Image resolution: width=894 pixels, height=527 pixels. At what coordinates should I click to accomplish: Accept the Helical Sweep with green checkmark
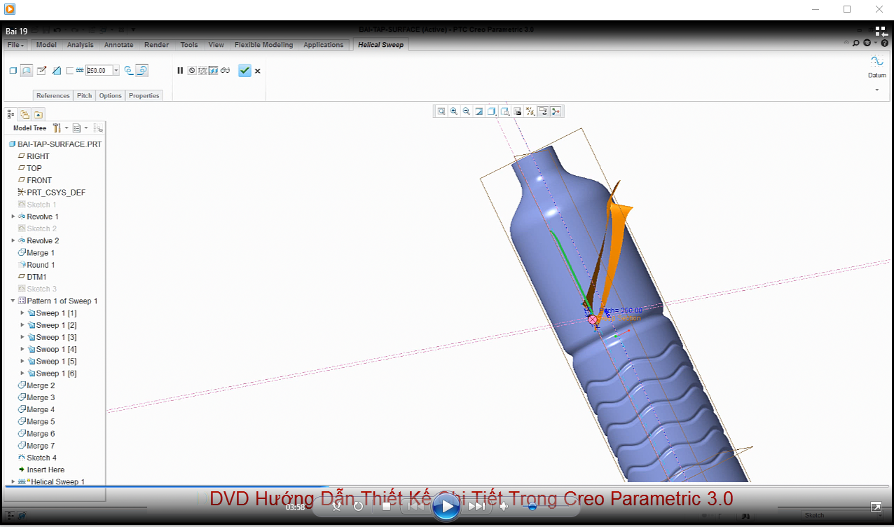[x=244, y=70]
